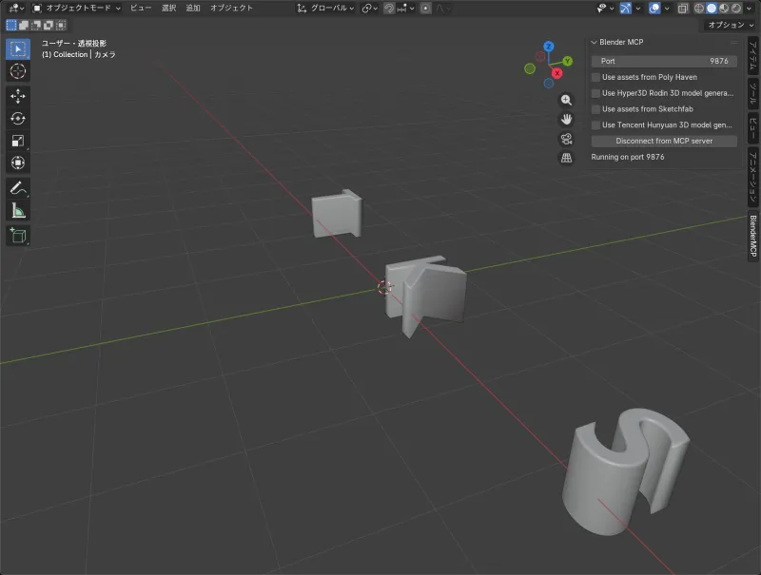Toggle snapping magnet icon
Image resolution: width=761 pixels, height=575 pixels.
[x=389, y=9]
